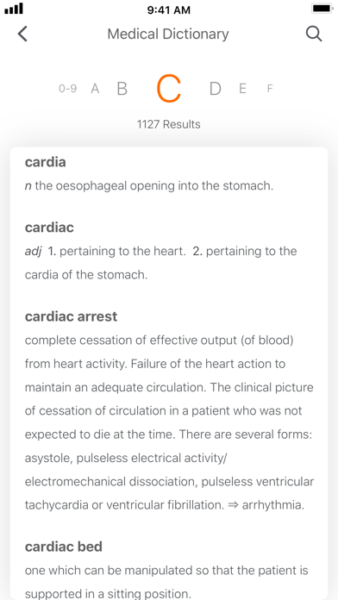This screenshot has width=338, height=600.
Task: Jump to letter F entries
Action: (270, 89)
